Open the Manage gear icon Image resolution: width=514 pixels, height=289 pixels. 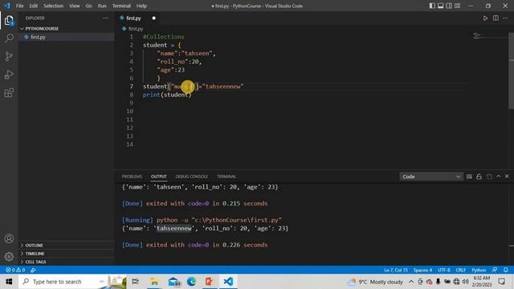[9, 256]
